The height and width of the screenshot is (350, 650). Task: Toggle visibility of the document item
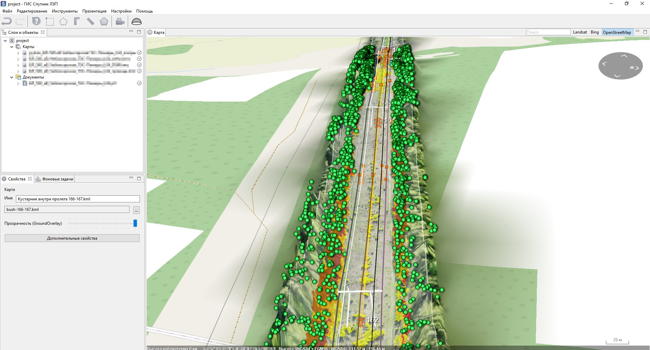coord(139,83)
